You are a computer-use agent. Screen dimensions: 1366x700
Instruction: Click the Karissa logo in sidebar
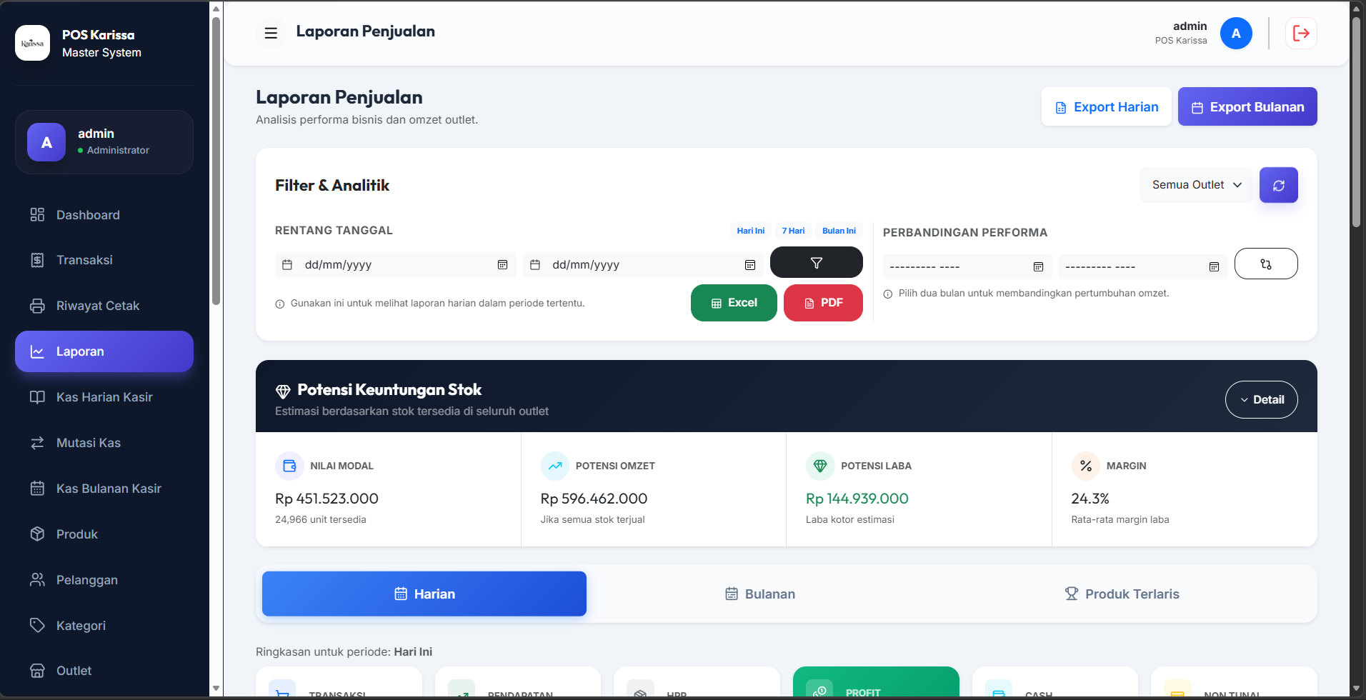[x=32, y=43]
